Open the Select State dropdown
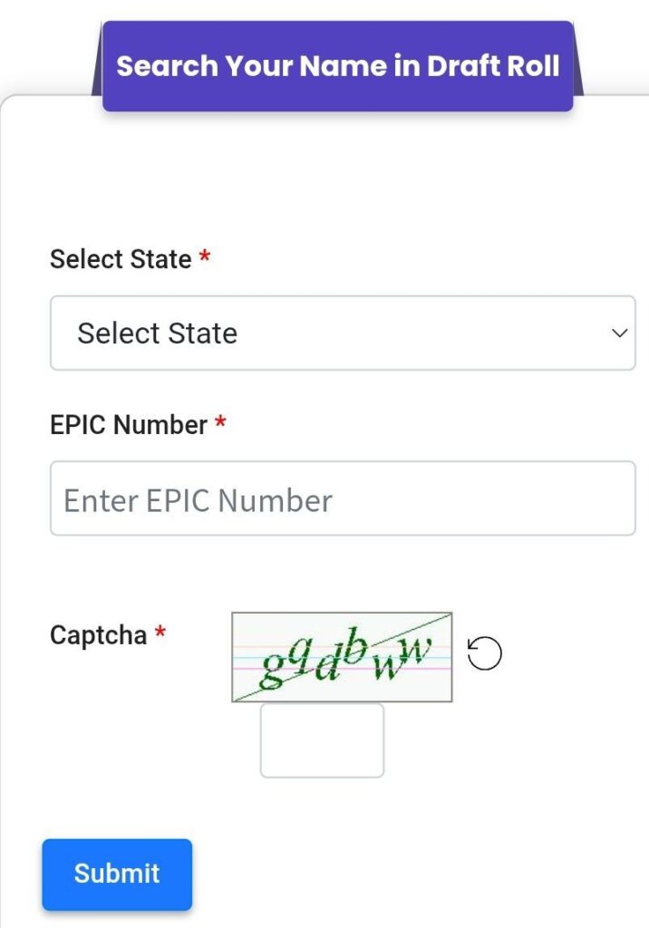 343,333
